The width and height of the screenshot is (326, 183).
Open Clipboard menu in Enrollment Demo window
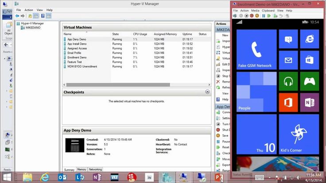[268, 11]
